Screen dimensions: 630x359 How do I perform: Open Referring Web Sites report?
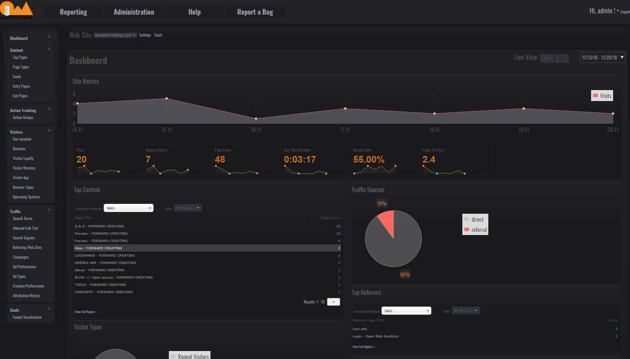pyautogui.click(x=27, y=248)
